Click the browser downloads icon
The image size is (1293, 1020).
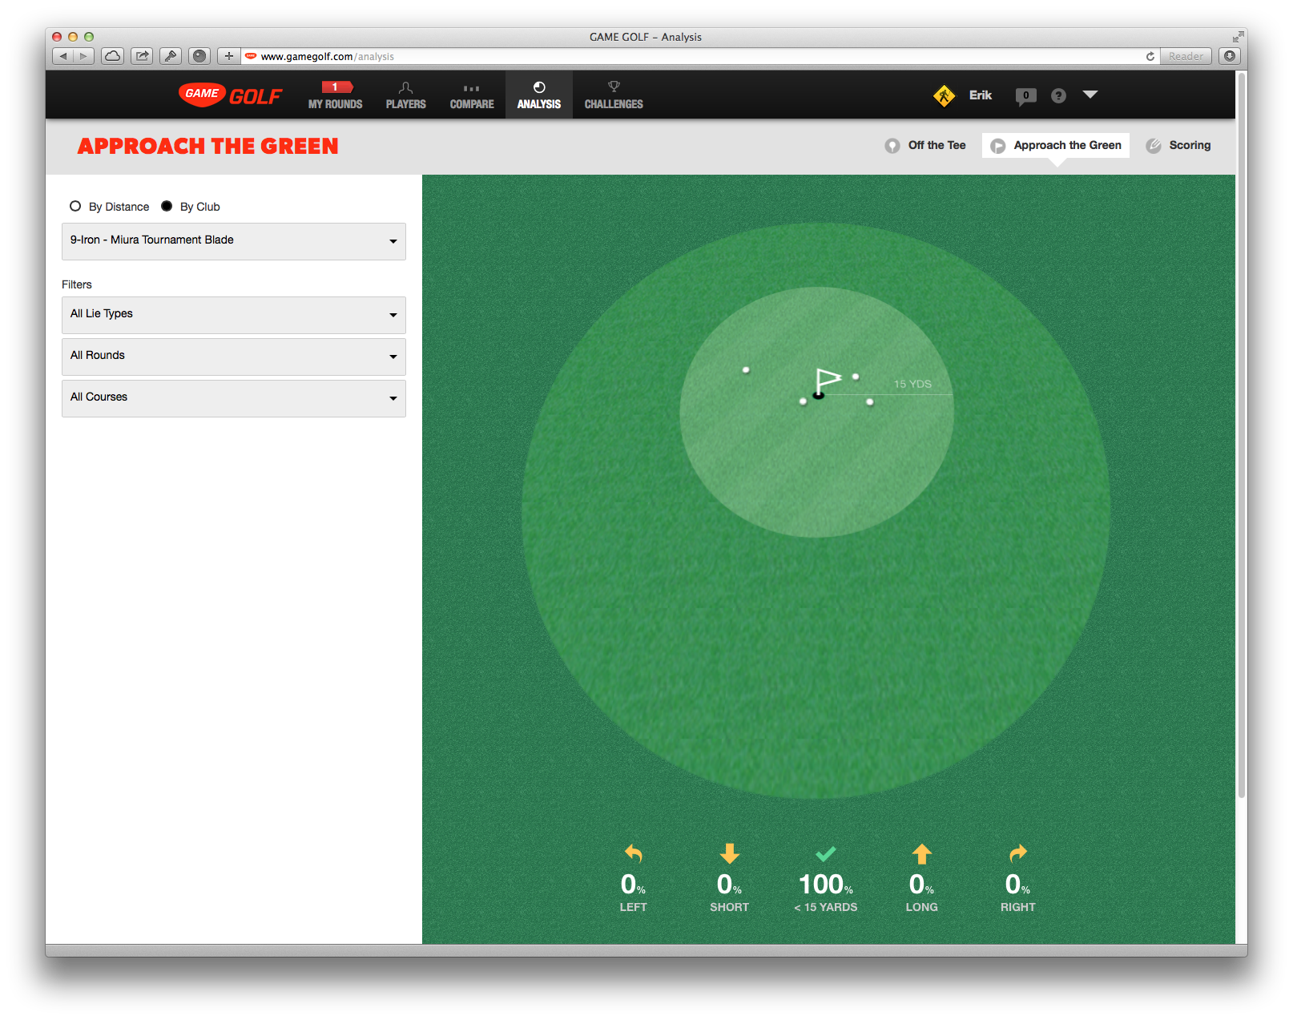click(1229, 56)
